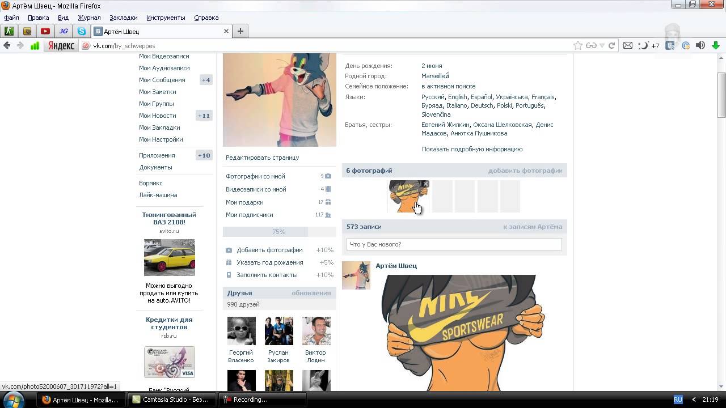Open Мои Видеозаписи in sidebar
Viewport: 726px width, 408px height.
point(164,56)
